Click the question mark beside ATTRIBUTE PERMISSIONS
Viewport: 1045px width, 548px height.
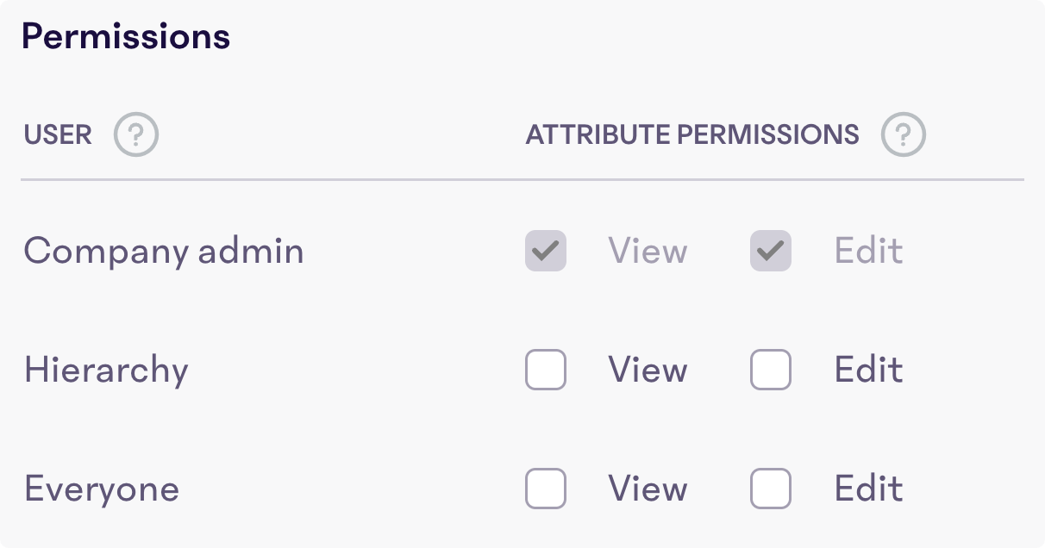[903, 134]
